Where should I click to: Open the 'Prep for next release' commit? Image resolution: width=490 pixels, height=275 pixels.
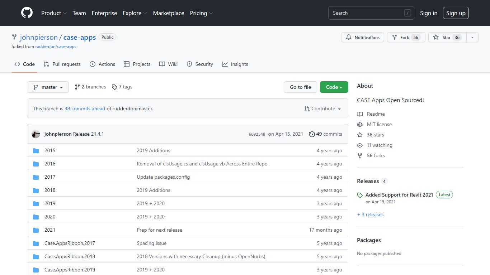(160, 230)
